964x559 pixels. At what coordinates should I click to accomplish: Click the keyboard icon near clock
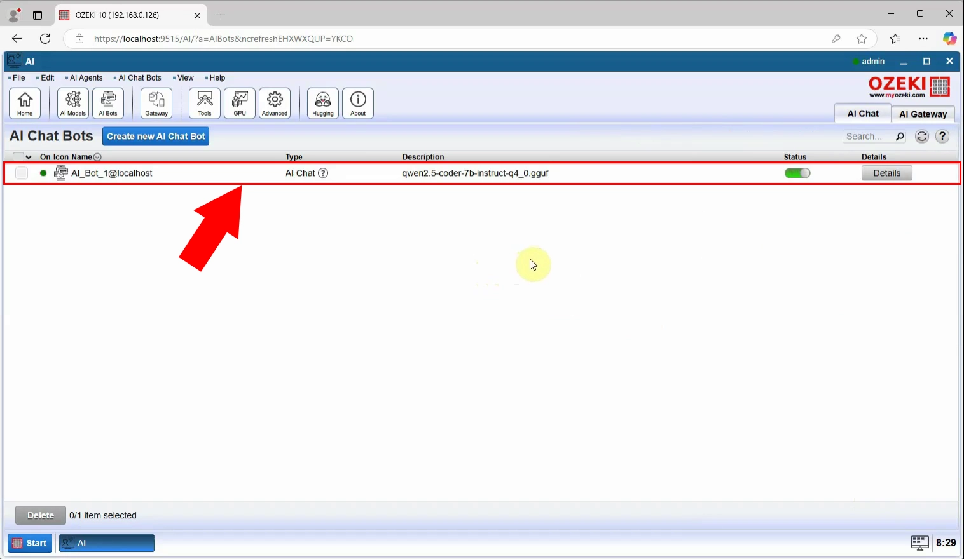tap(919, 542)
